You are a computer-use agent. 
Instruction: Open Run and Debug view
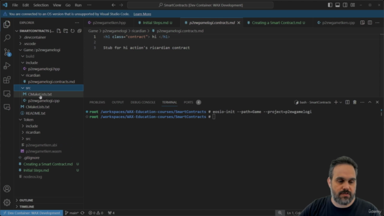(7, 66)
